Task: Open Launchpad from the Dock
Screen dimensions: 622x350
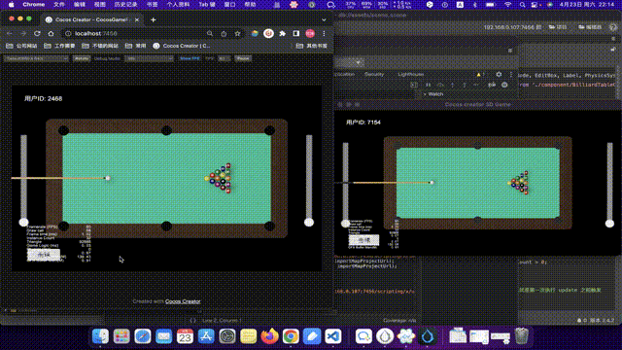Action: point(121,336)
